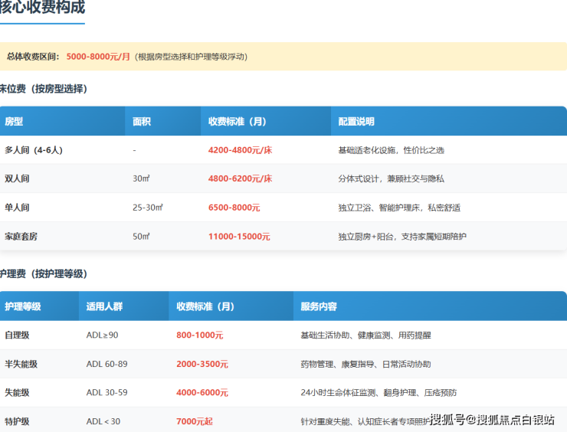Viewport: 567px width, 432px height.
Task: Click the 服务内容 column header
Action: [319, 306]
